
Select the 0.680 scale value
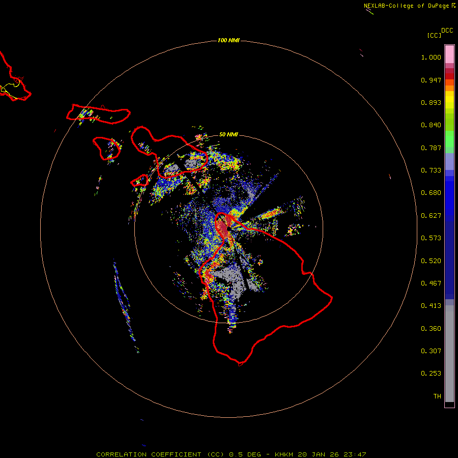coord(431,193)
